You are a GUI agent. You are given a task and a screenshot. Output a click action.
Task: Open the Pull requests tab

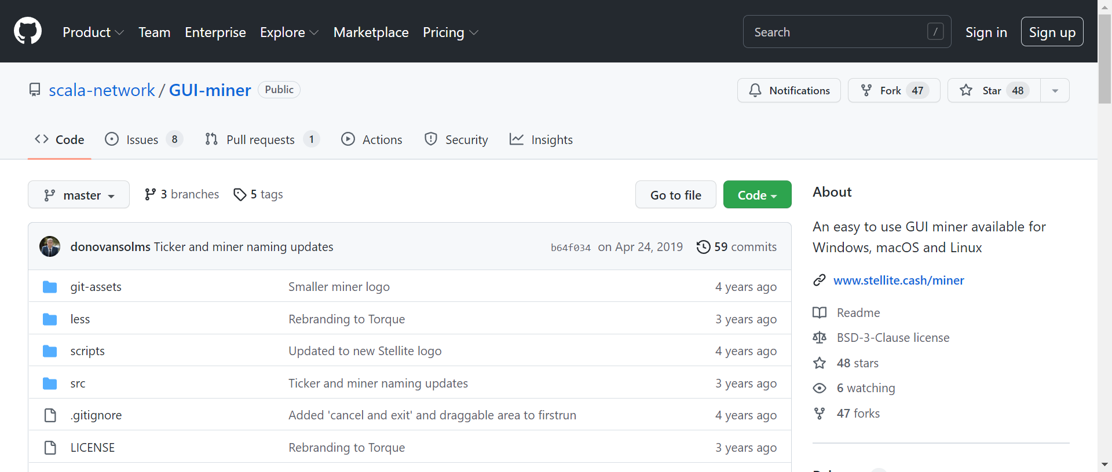[x=261, y=140]
